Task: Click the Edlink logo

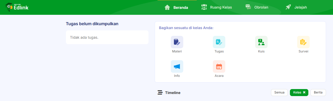Action: 17,7
